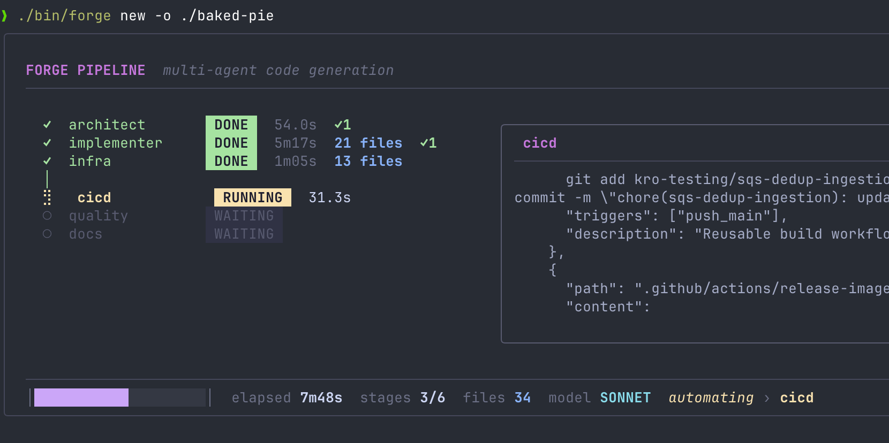Click the green prompt chevron at command line
Screen dimensions: 889x443
tap(4, 16)
